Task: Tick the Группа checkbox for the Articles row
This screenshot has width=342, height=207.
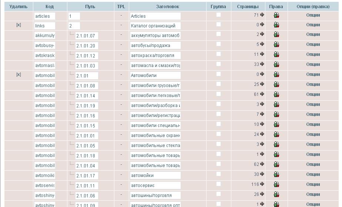Action: click(x=218, y=15)
